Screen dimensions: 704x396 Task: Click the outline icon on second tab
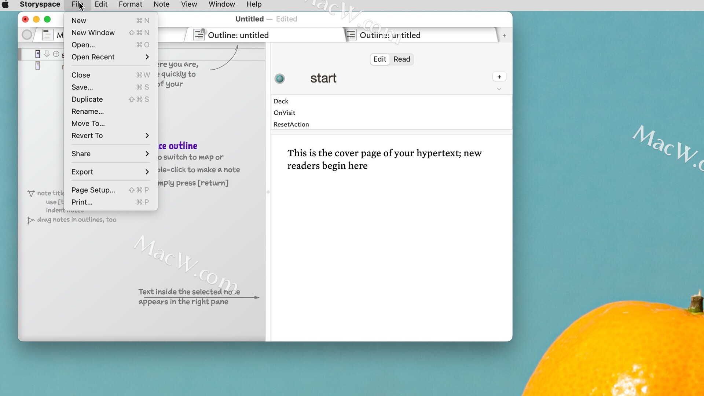351,35
